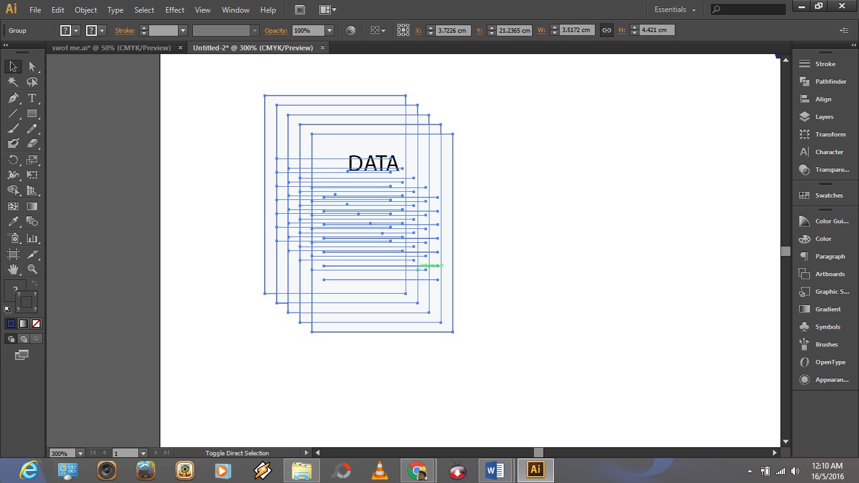The width and height of the screenshot is (859, 483).
Task: Open stroke weight dropdown arrow
Action: pyautogui.click(x=183, y=30)
